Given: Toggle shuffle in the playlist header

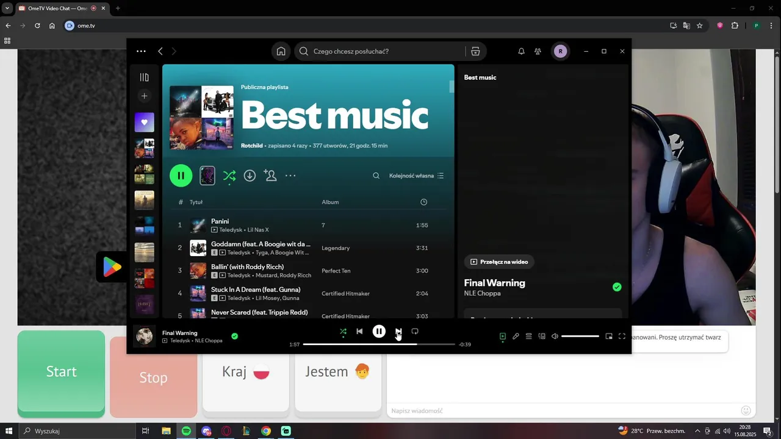Looking at the screenshot, I should tap(229, 176).
